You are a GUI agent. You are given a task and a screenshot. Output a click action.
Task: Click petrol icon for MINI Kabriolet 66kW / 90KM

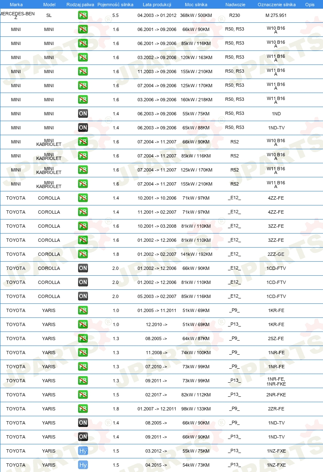click(x=83, y=141)
